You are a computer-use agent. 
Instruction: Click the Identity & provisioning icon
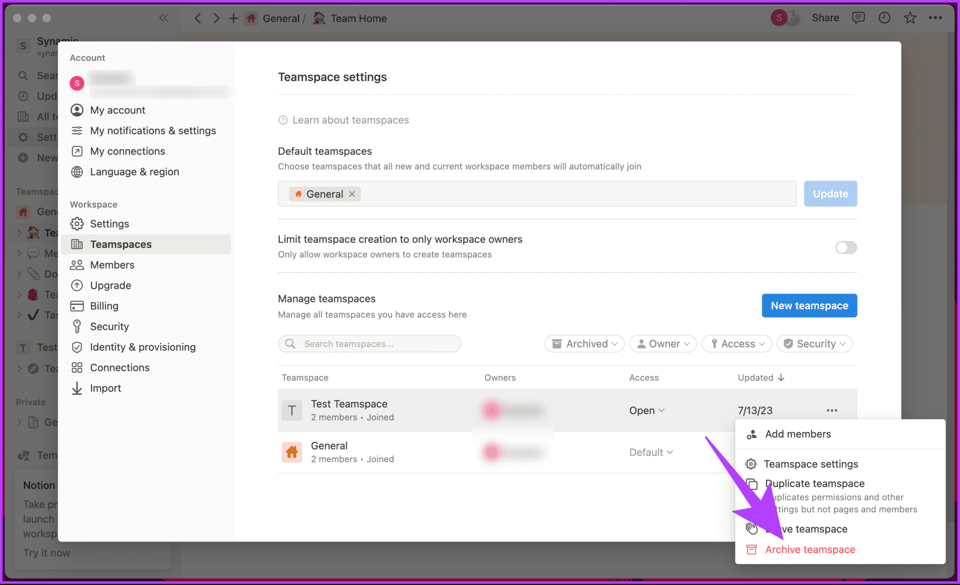(77, 347)
